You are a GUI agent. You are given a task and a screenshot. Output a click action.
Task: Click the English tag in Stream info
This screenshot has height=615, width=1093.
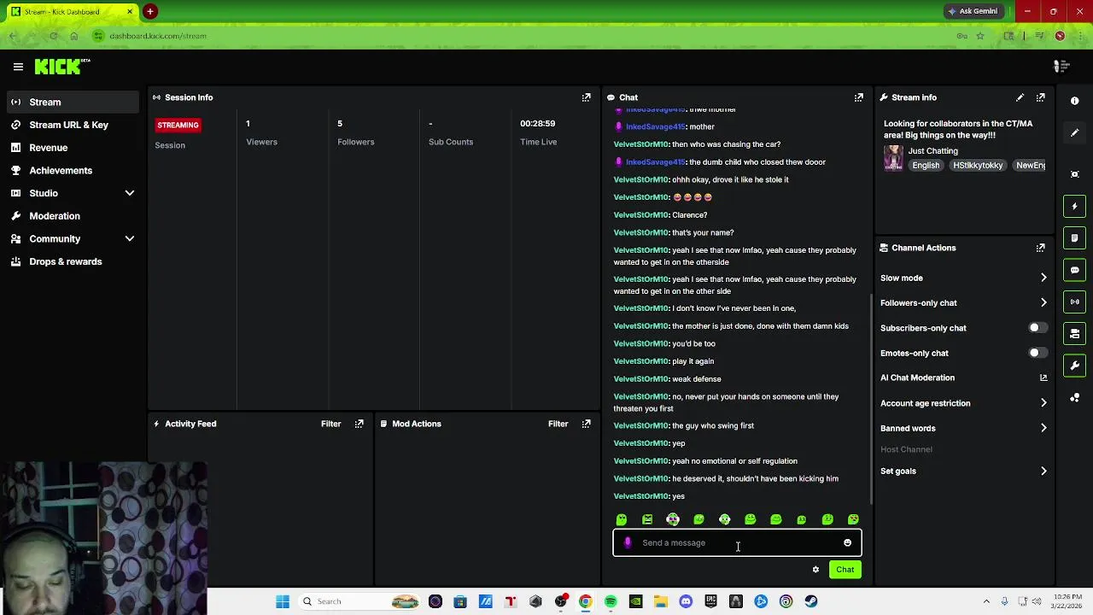point(925,166)
